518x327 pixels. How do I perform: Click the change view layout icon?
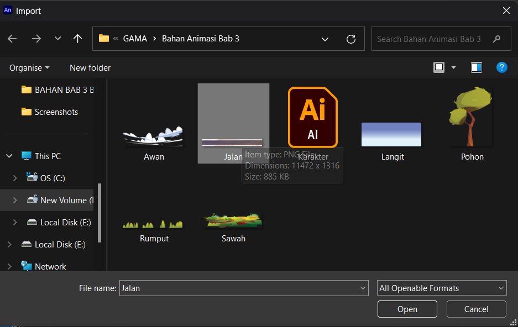[439, 67]
